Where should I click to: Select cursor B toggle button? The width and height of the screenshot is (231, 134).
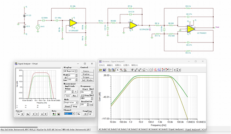[22, 114]
